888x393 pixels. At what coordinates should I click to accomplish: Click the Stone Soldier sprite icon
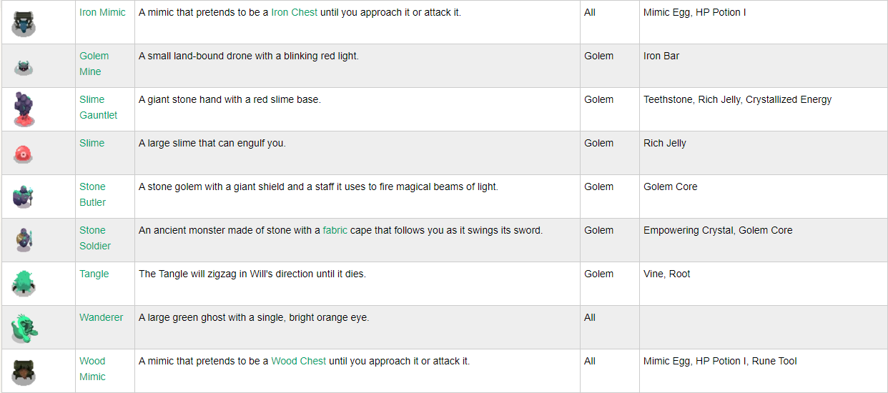(x=24, y=240)
